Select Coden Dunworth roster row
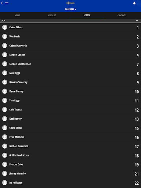141x188 pixels. tap(70, 46)
